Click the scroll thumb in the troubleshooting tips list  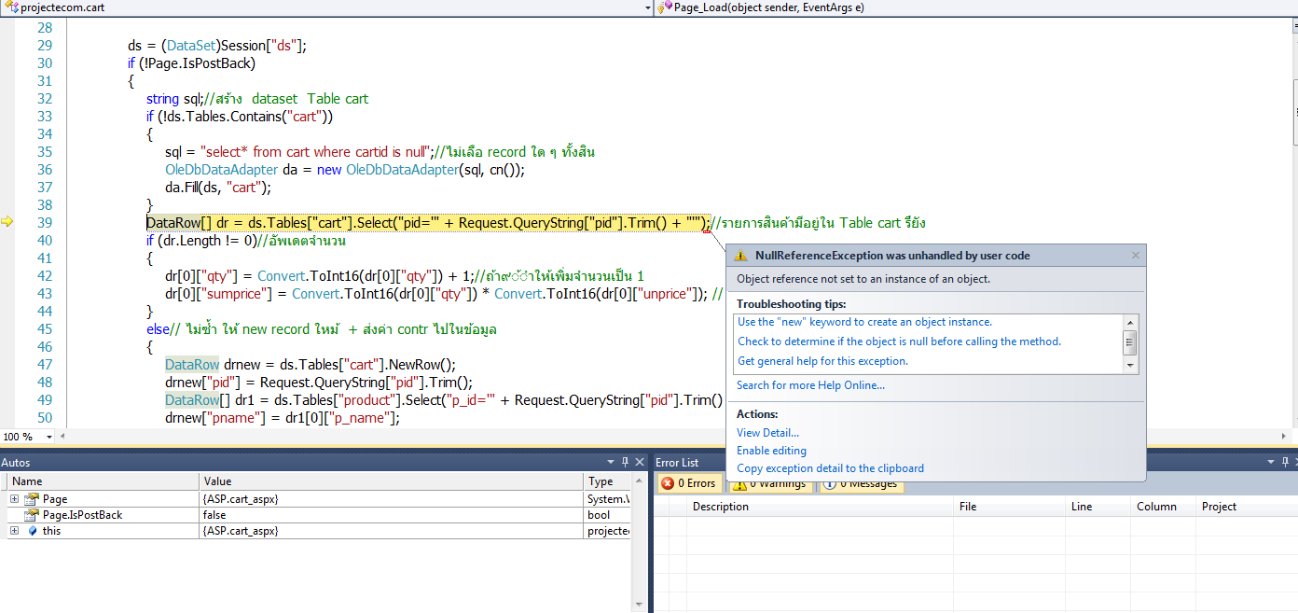(1131, 342)
